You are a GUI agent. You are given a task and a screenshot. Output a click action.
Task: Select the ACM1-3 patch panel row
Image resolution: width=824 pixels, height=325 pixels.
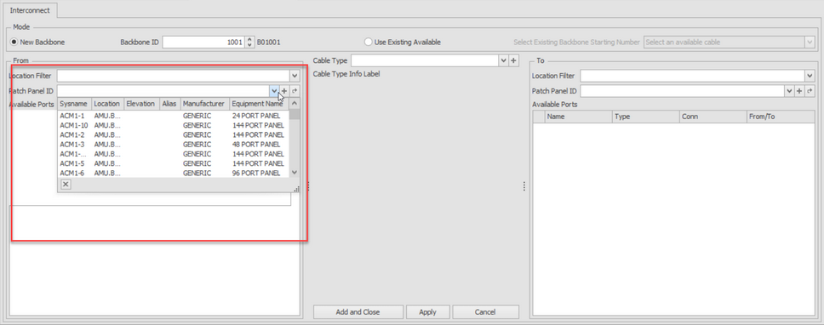[x=174, y=145]
